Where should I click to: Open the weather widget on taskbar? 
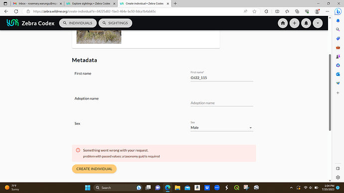12,188
